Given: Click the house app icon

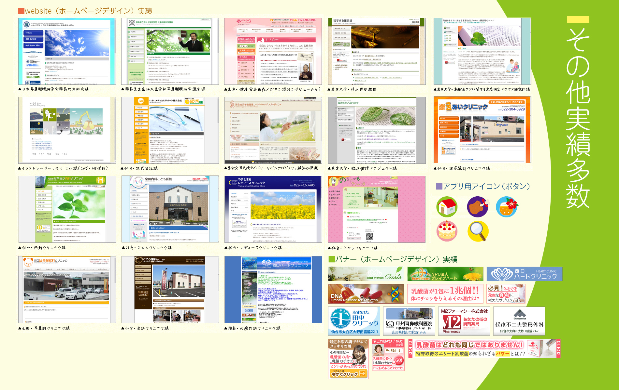Looking at the screenshot, I should 447,207.
